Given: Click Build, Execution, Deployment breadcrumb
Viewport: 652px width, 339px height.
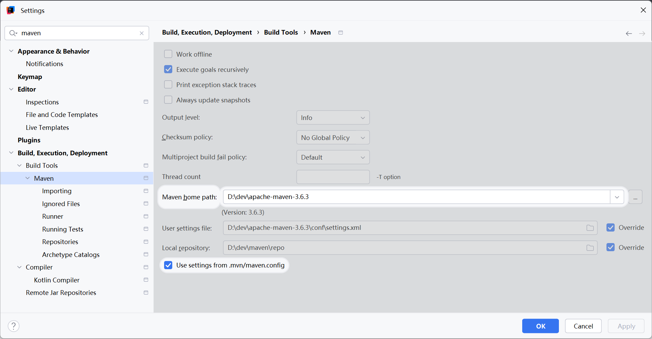Looking at the screenshot, I should (207, 32).
